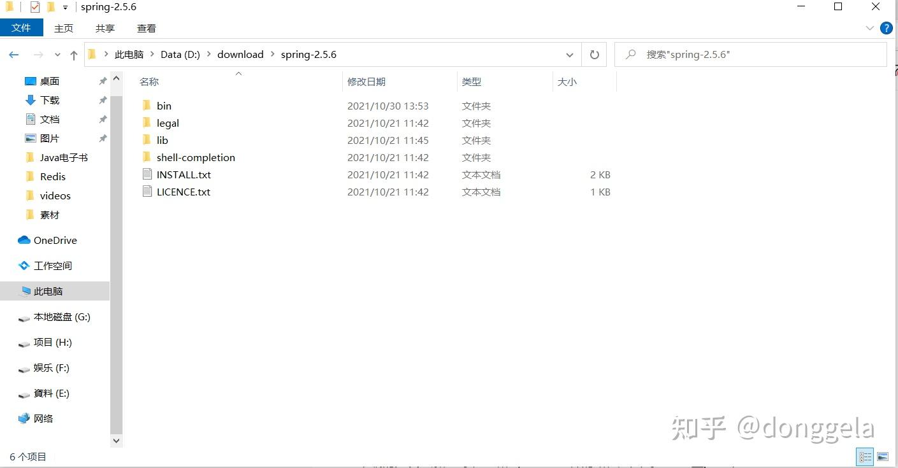The image size is (898, 468).
Task: Switch to details view in status bar
Action: point(865,457)
